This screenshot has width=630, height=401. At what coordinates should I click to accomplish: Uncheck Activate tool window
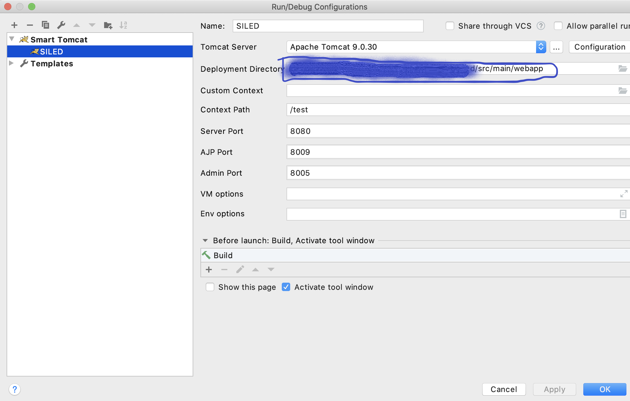point(286,287)
